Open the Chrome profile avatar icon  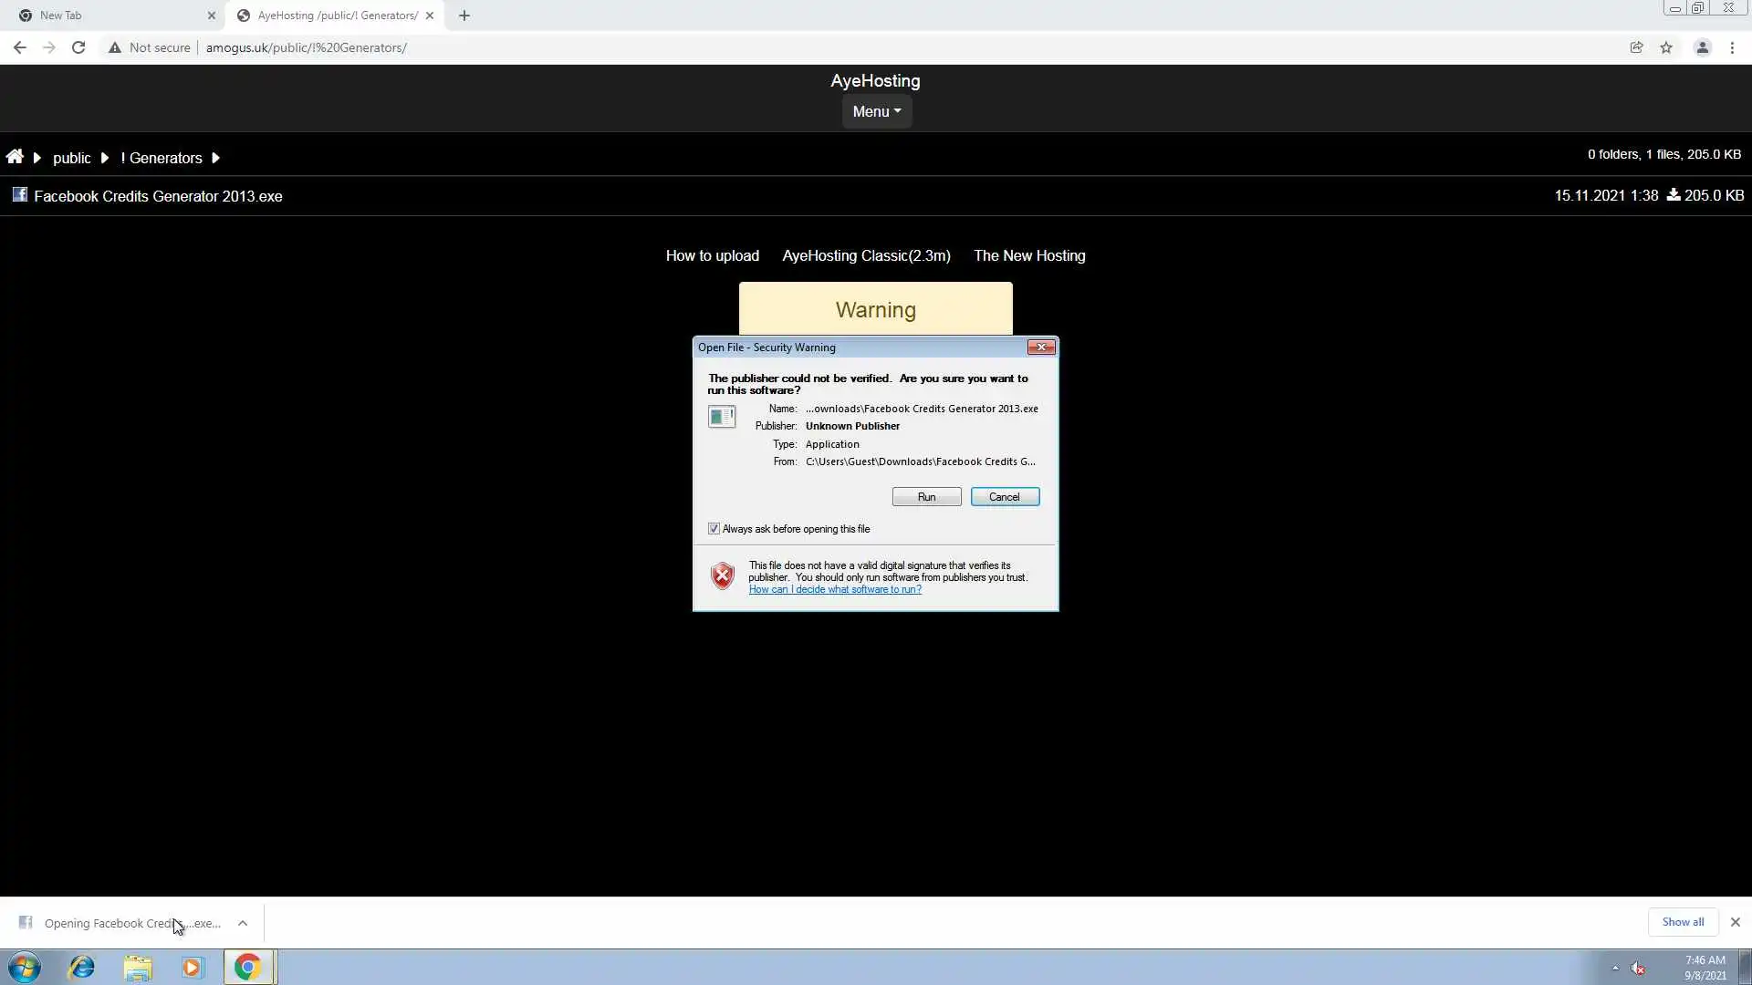click(x=1702, y=47)
